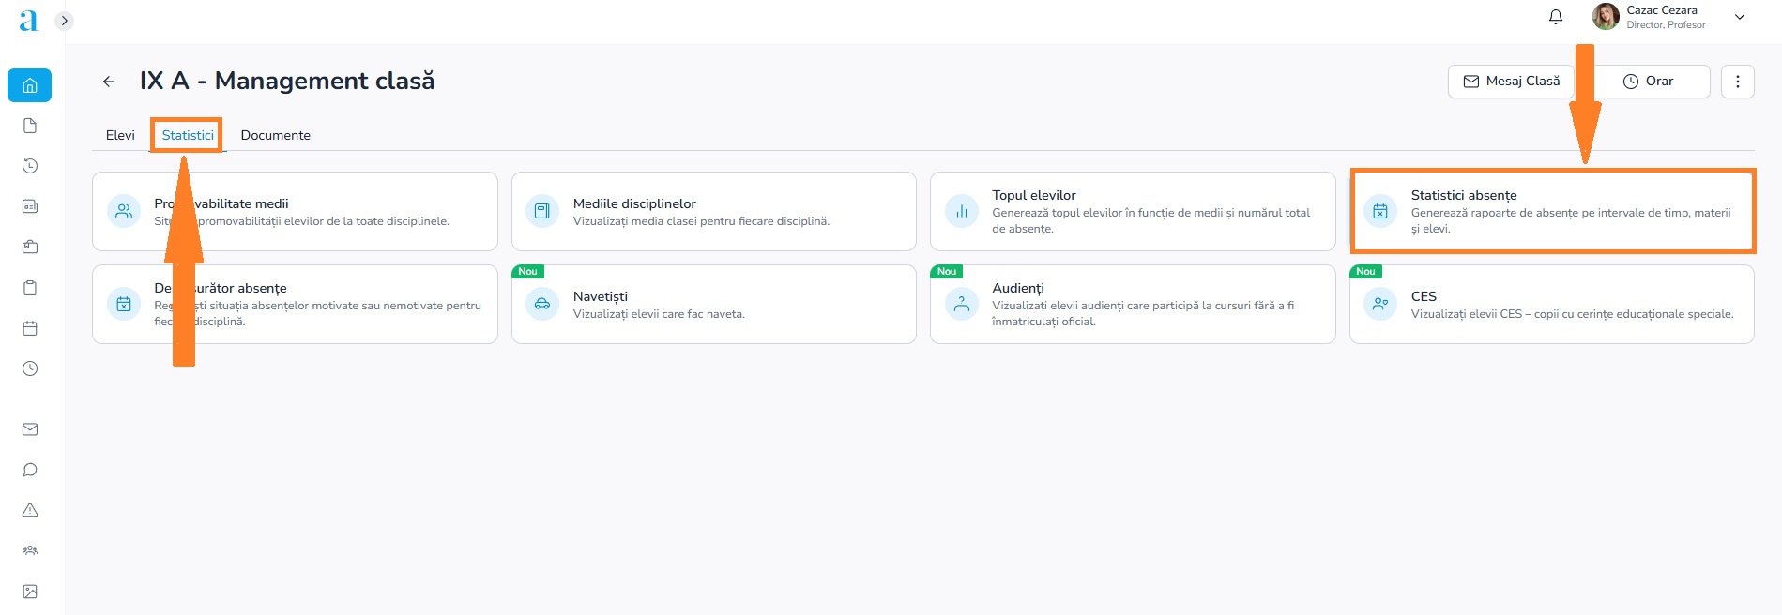1782x615 pixels.
Task: Click the back arrow beside the class title
Action: pos(109,82)
